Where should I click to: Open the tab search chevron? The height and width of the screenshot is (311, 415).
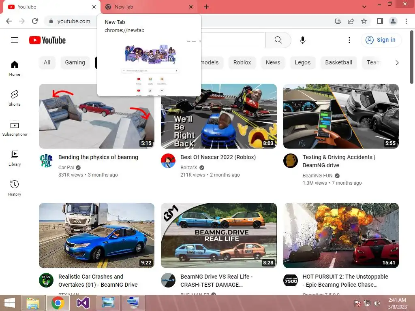(x=364, y=7)
